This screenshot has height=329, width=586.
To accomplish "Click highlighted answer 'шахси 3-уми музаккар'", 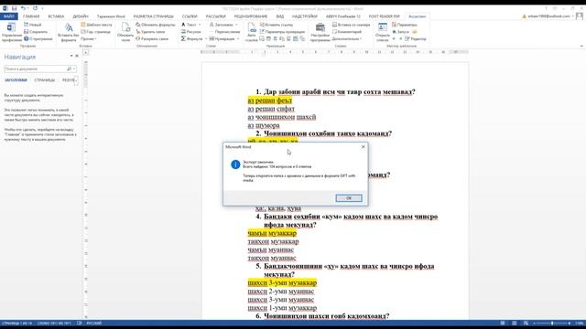I will 282,282.
